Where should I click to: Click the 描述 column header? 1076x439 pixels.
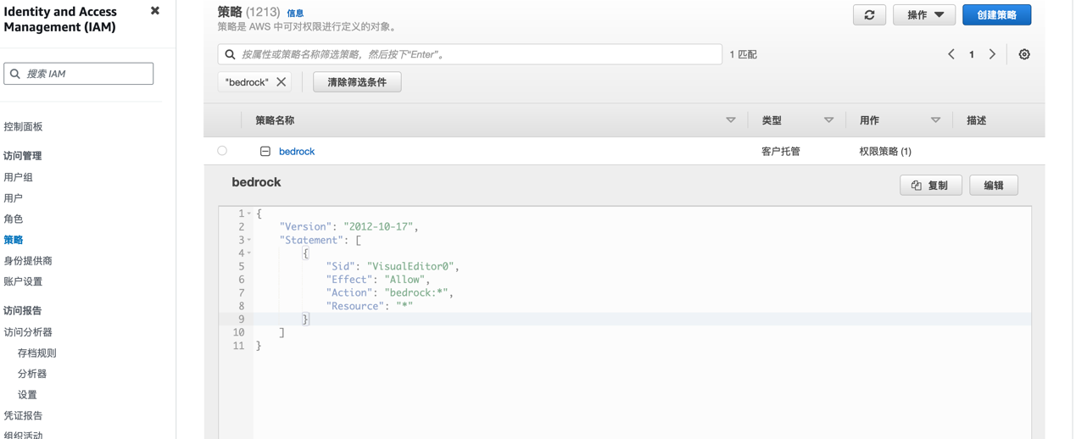coord(976,120)
